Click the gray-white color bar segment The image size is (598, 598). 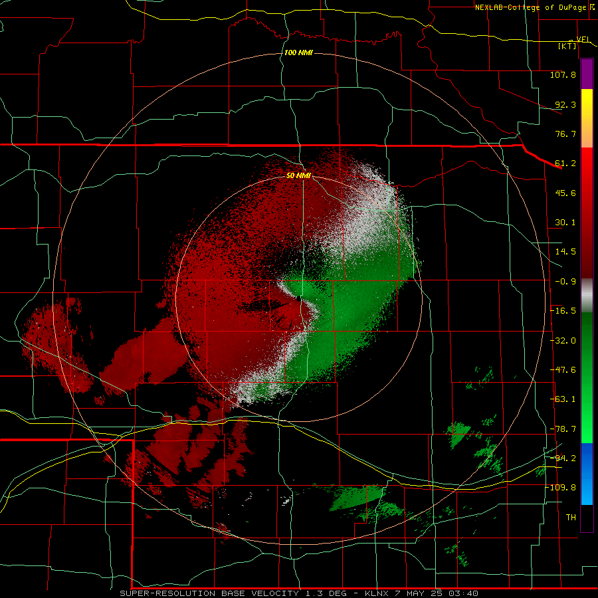(x=587, y=296)
